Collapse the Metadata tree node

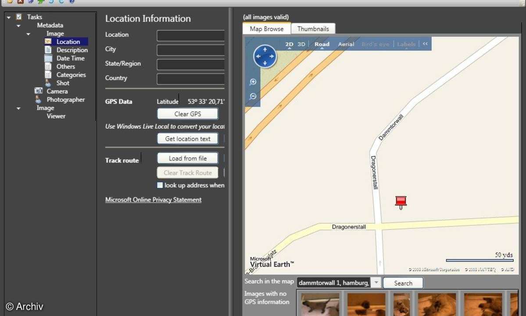point(18,25)
